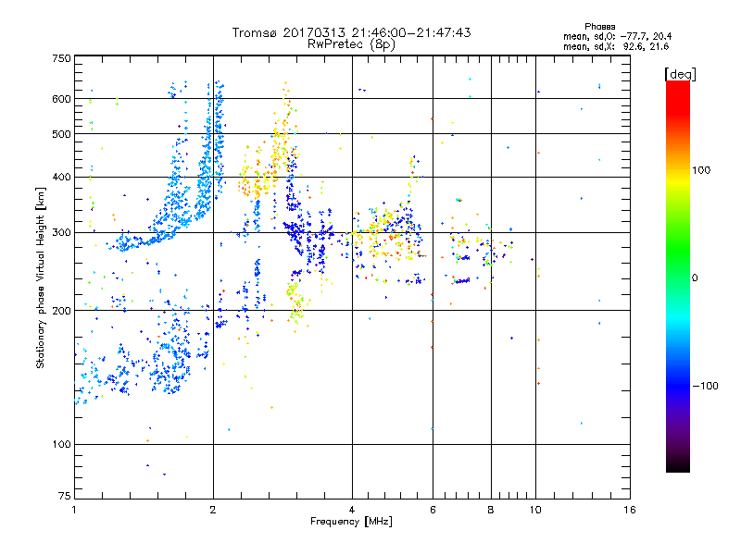Click the 'Frequency [MHz]' axis title
The image size is (741, 555).
tap(351, 522)
